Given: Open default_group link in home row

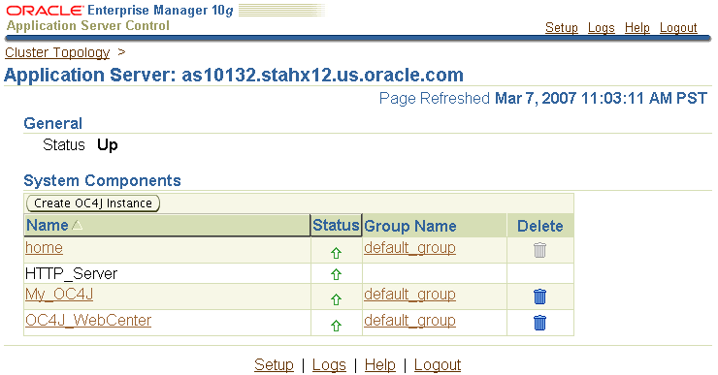Looking at the screenshot, I should pyautogui.click(x=409, y=247).
